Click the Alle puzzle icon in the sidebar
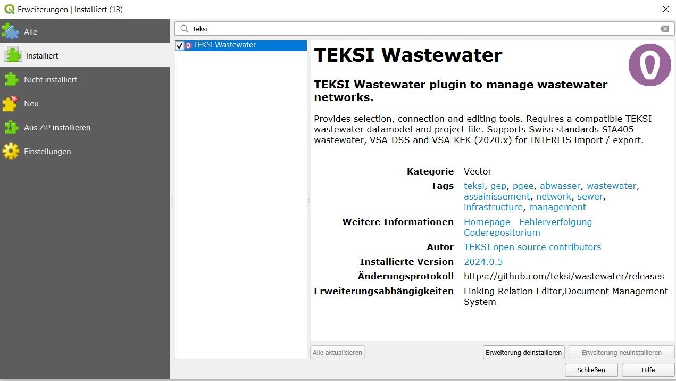676x381 pixels. pyautogui.click(x=11, y=31)
